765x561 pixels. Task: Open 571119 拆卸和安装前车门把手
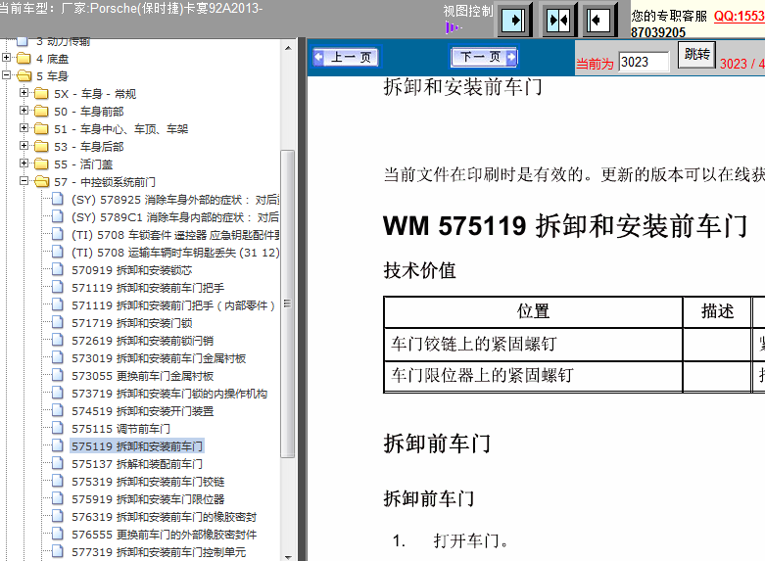tap(148, 288)
